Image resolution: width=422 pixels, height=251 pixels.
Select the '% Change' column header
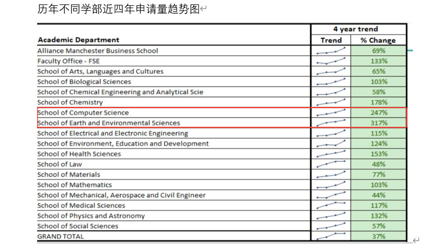click(378, 40)
